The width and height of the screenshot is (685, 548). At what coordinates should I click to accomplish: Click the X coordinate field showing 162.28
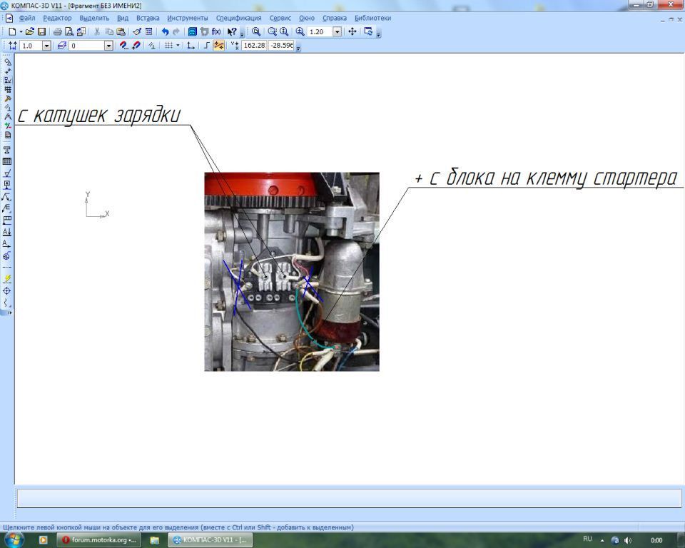click(x=254, y=46)
